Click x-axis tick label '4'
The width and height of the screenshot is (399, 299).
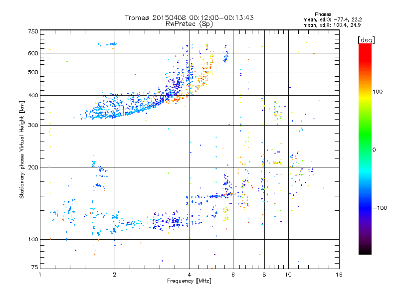click(190, 275)
